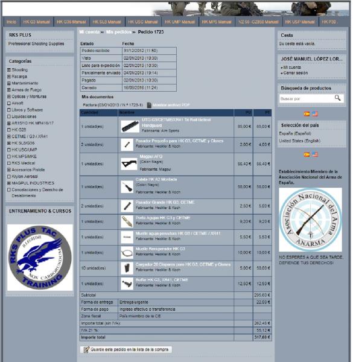Open the HK G36 Manual menu item
This screenshot has width=353, height=362.
pyautogui.click(x=71, y=22)
